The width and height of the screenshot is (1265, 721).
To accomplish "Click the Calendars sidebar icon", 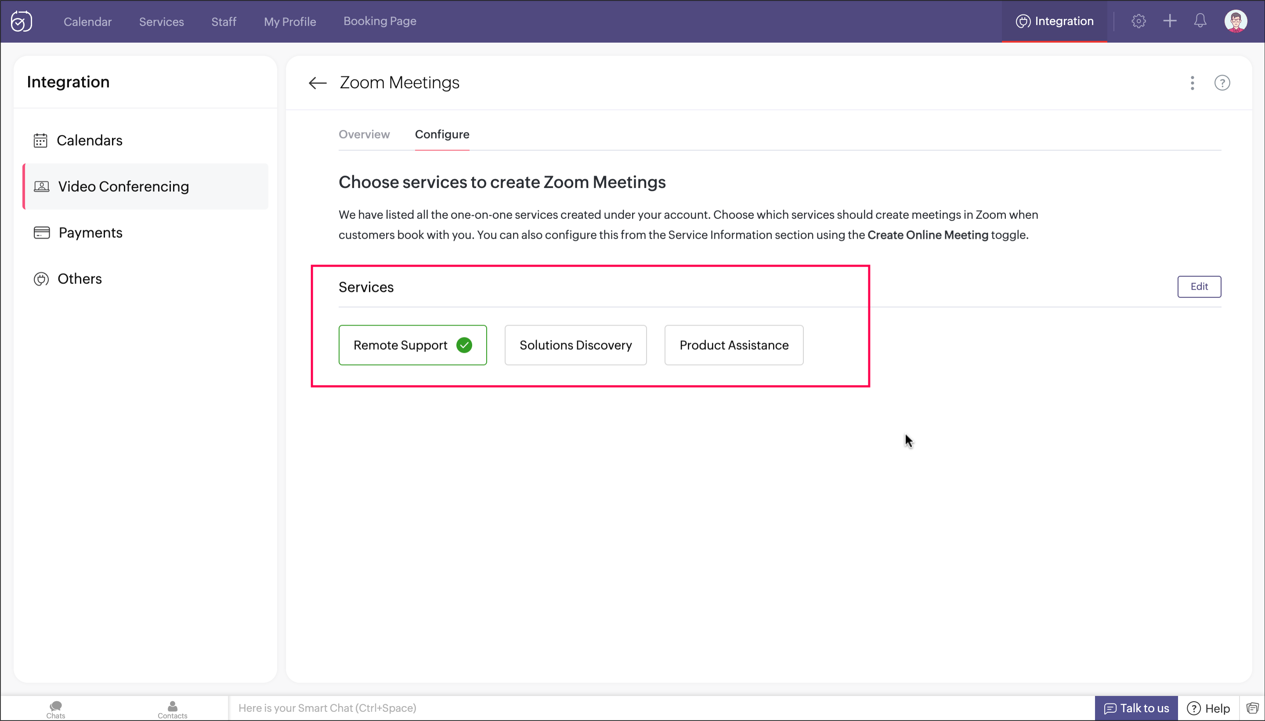I will (40, 141).
